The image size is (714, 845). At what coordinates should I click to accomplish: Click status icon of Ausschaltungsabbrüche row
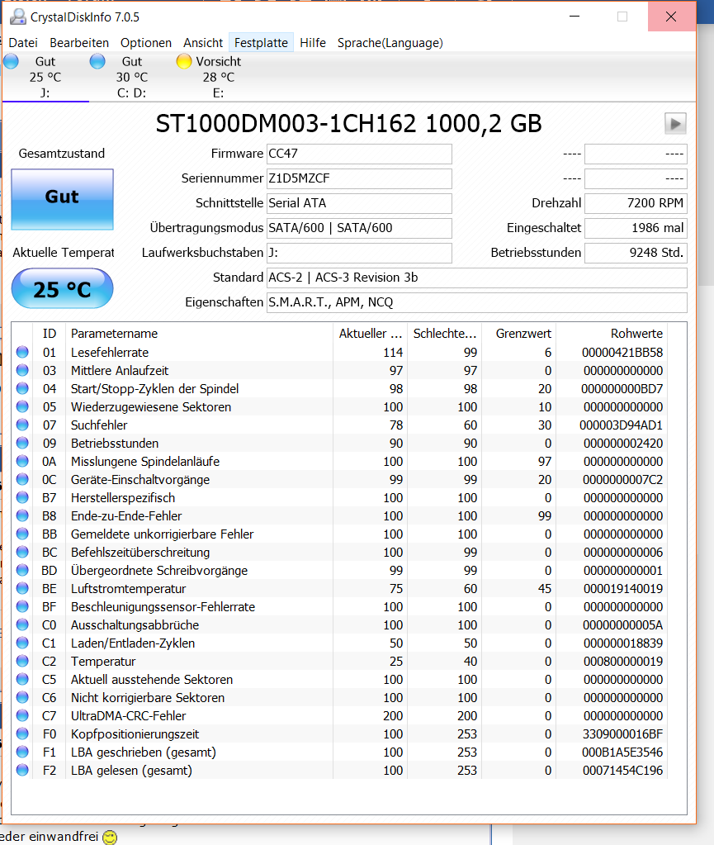point(22,624)
